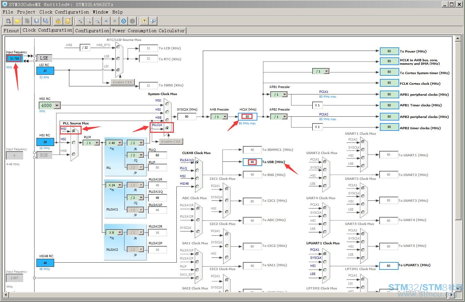Open the Project menu
Image resolution: width=465 pixels, height=302 pixels.
pyautogui.click(x=26, y=12)
